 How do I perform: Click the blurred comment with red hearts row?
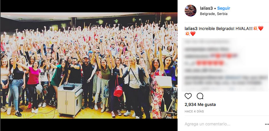(x=204, y=63)
